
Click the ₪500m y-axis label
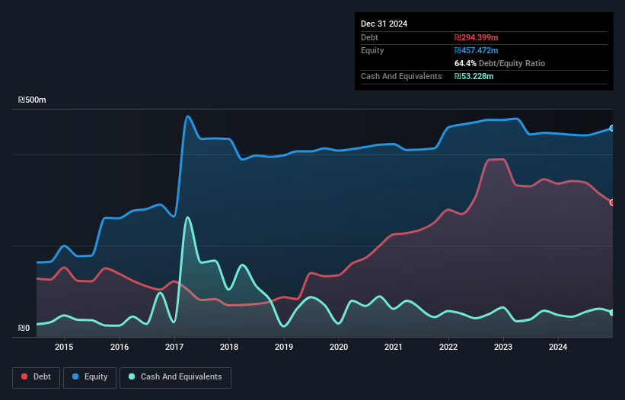(x=32, y=100)
